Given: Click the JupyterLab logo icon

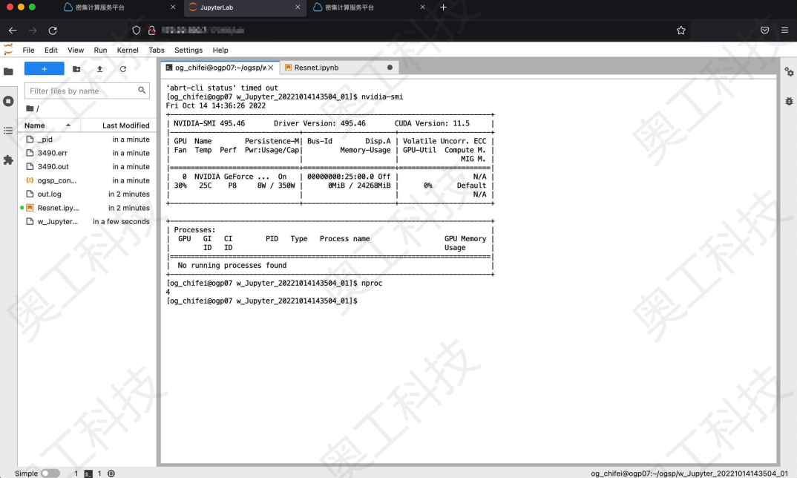Looking at the screenshot, I should click(8, 49).
